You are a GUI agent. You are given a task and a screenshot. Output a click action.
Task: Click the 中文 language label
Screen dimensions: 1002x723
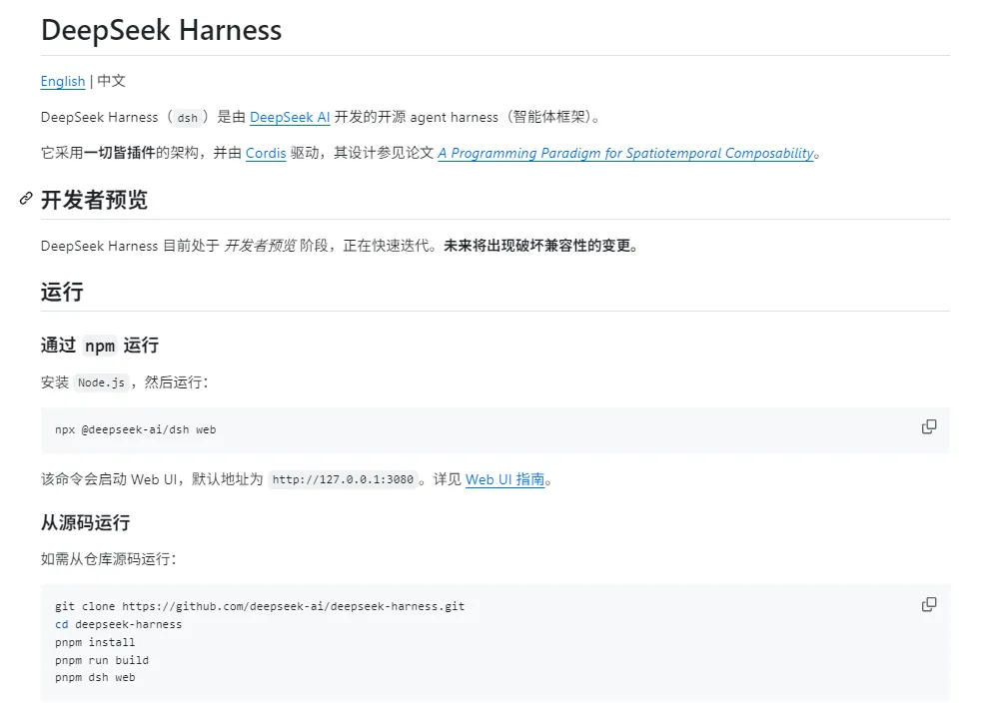tap(111, 81)
